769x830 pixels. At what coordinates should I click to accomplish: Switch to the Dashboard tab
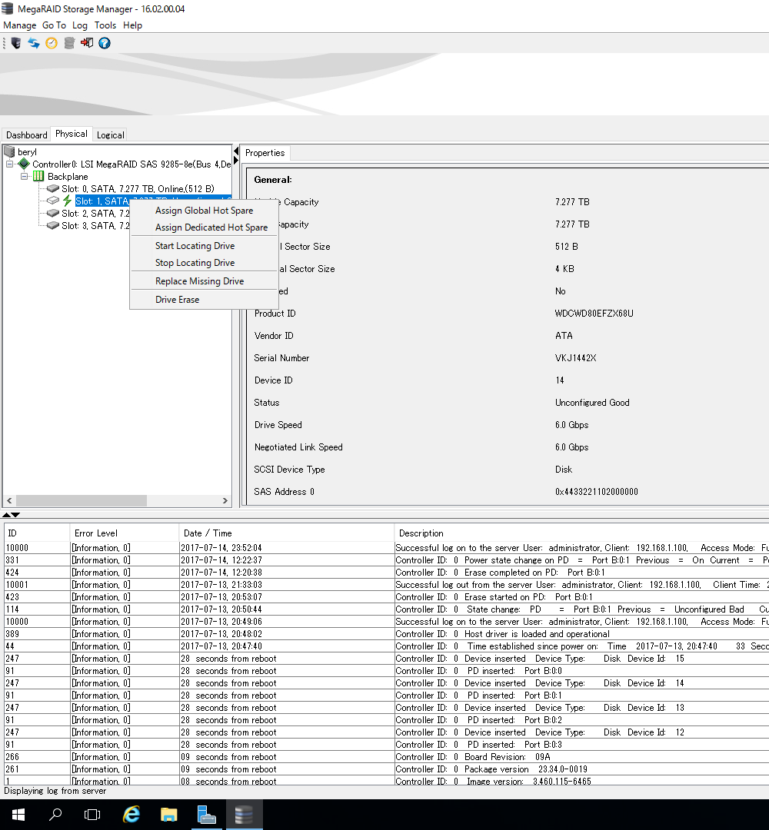point(26,135)
